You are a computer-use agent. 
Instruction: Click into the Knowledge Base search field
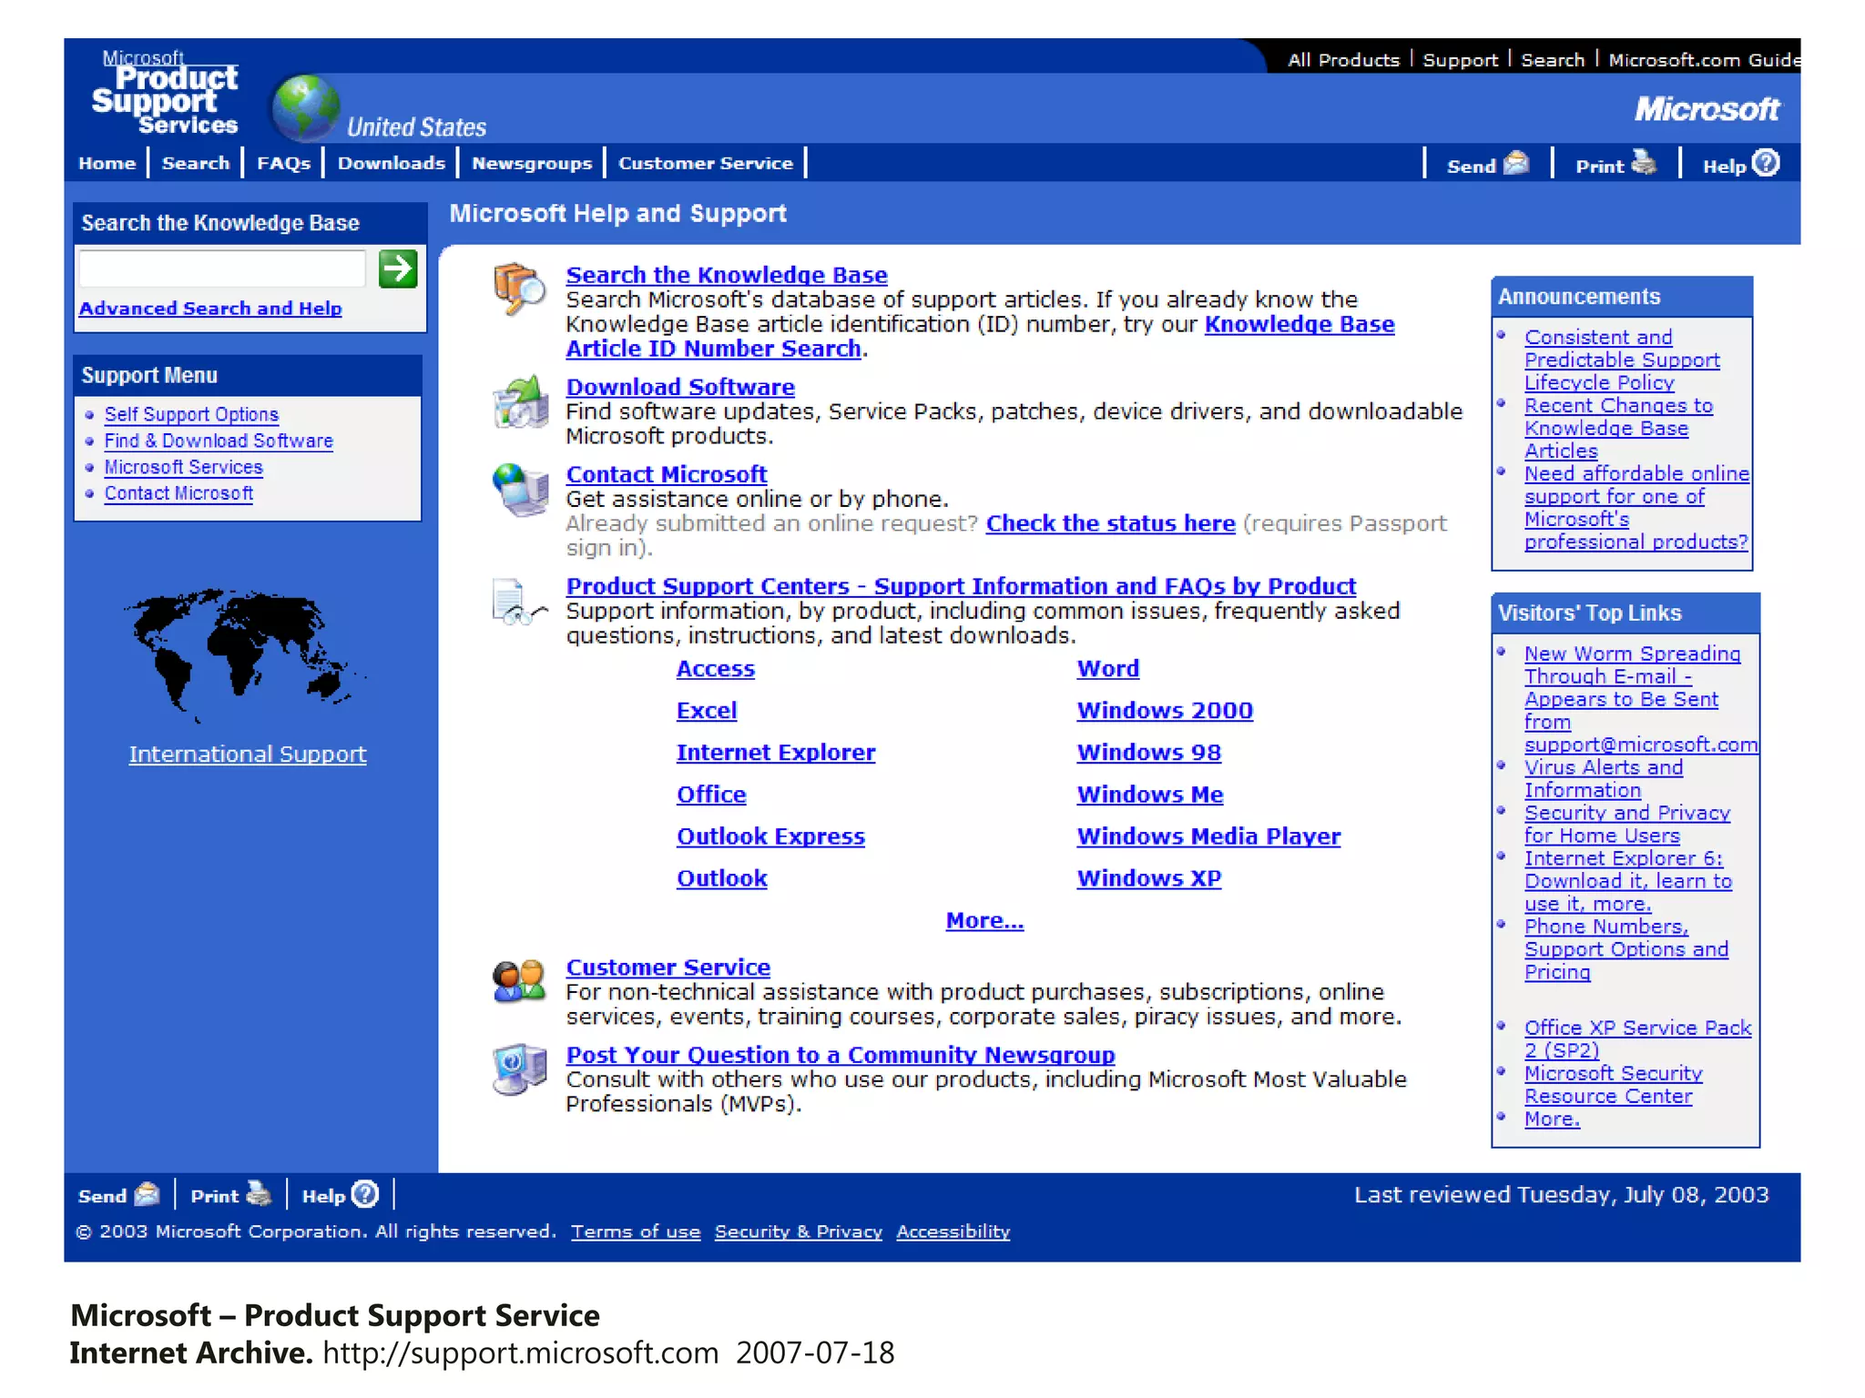coord(223,269)
